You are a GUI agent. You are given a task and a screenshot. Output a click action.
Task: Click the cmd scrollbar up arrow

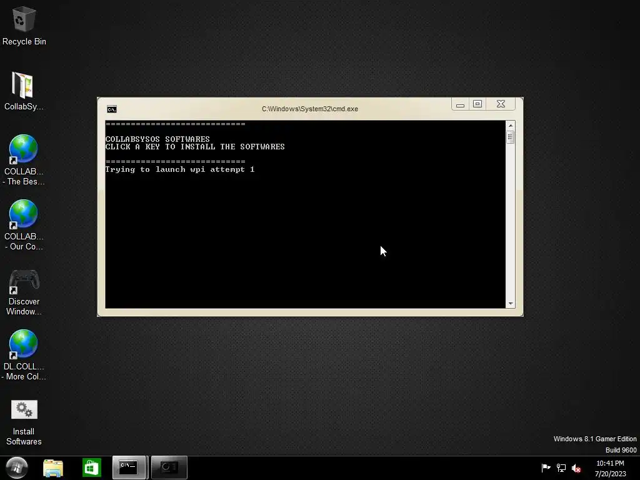[x=510, y=125]
